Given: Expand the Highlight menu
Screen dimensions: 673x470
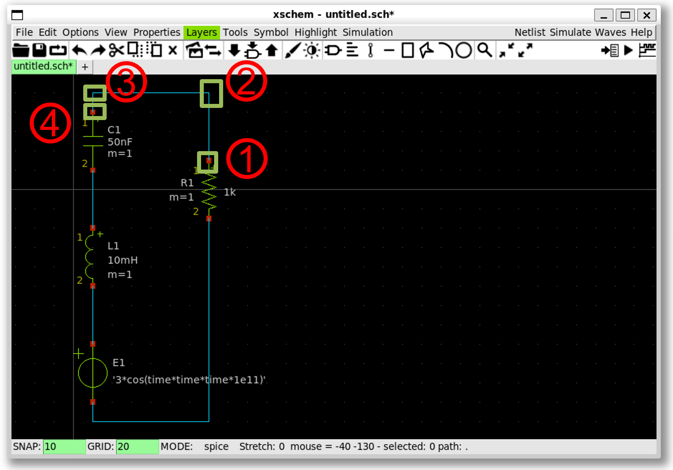Looking at the screenshot, I should click(315, 32).
